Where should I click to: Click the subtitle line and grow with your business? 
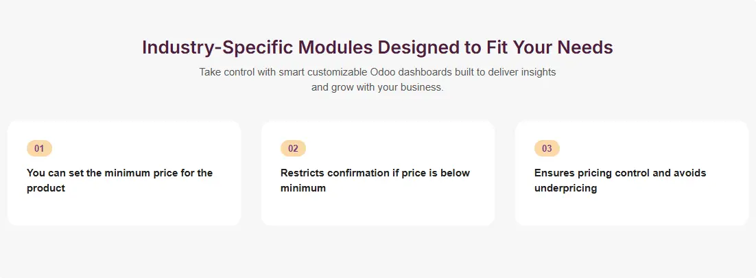377,87
